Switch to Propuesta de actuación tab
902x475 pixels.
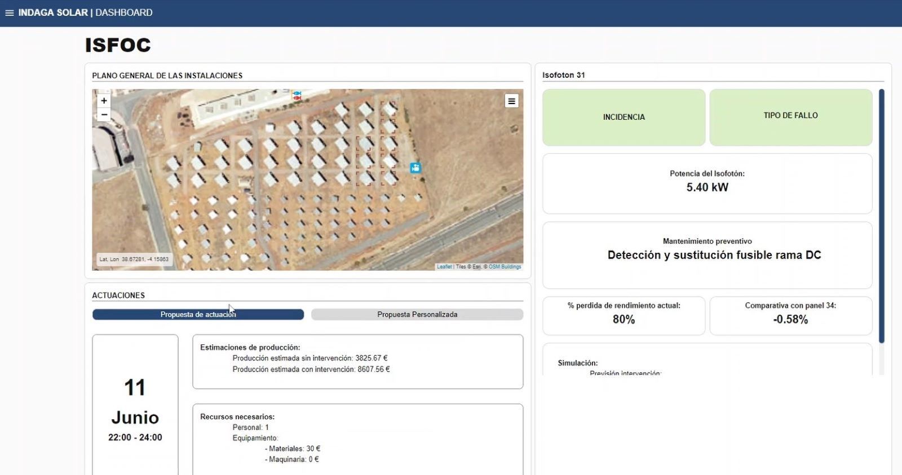click(x=198, y=315)
